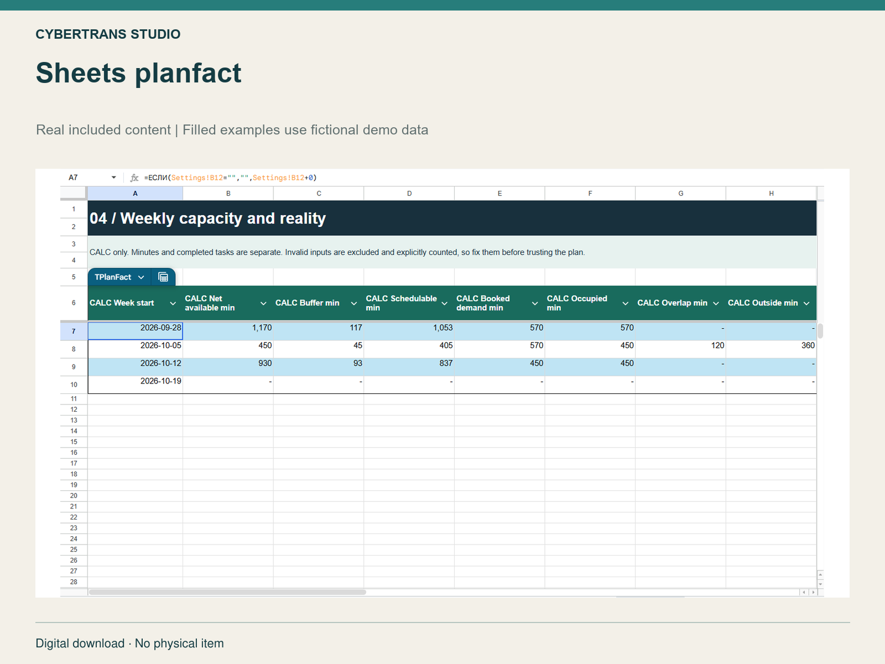Click the select-all corner box
The height and width of the screenshot is (664, 885).
(x=74, y=193)
